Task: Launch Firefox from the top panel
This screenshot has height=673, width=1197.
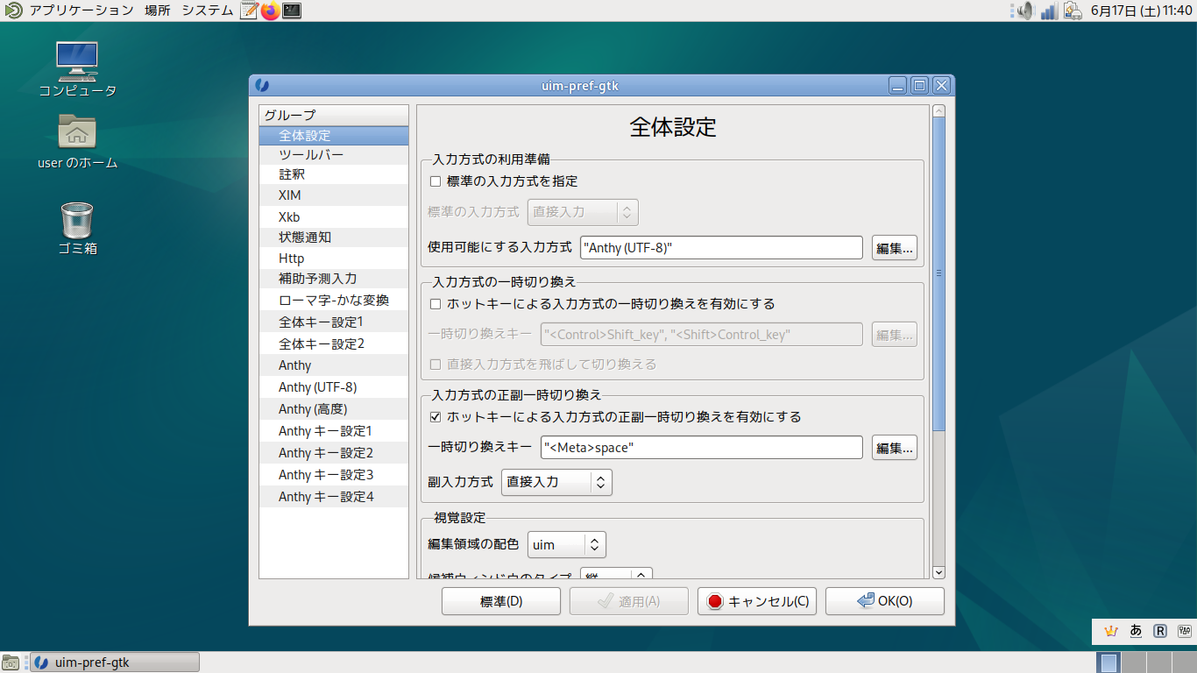Action: tap(270, 11)
